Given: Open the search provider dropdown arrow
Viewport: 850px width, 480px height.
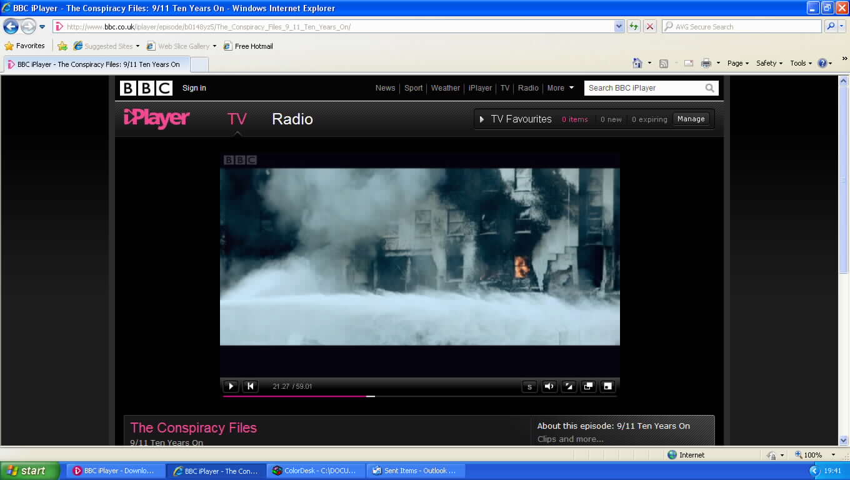Looking at the screenshot, I should click(x=842, y=26).
